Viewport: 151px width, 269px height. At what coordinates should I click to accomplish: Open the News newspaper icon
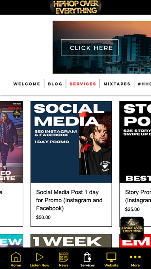[x=64, y=257]
